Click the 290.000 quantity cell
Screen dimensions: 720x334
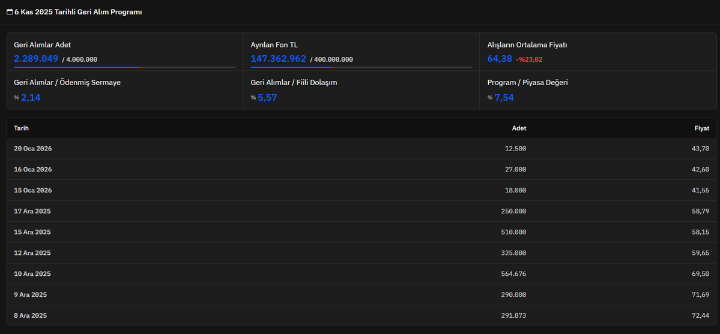(x=514, y=294)
